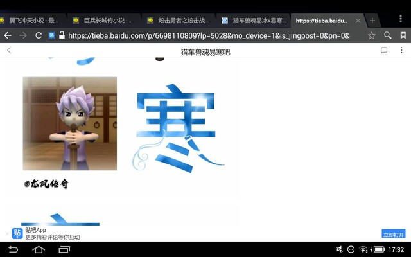Open page header three-dot more menu

coord(401,50)
